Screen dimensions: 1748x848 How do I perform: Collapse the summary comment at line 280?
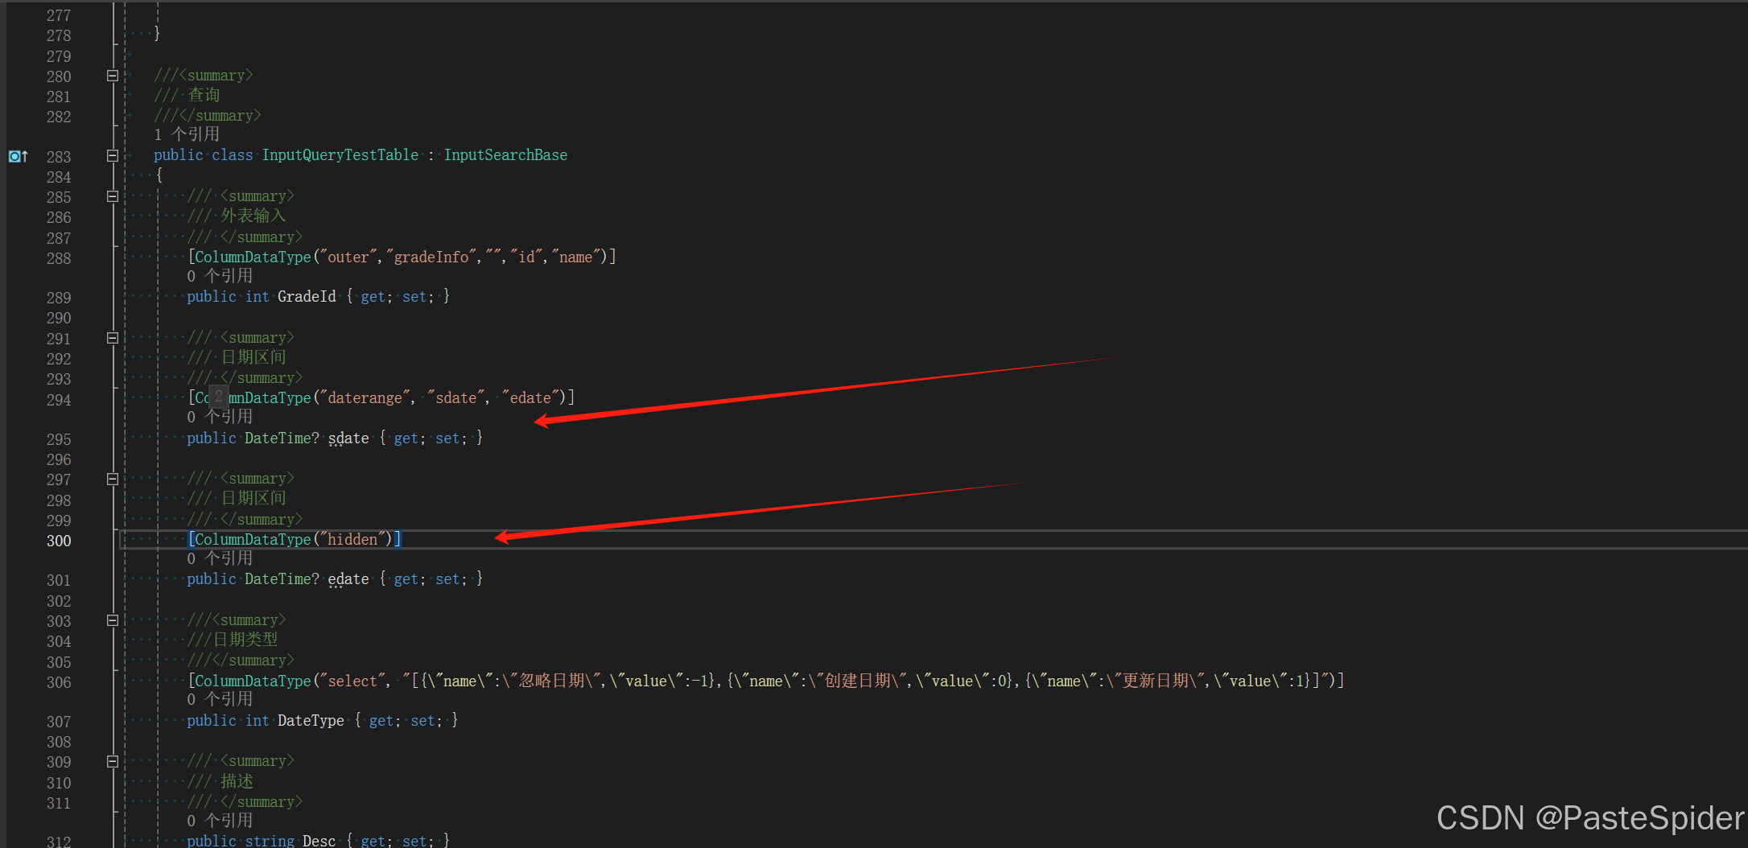(113, 76)
